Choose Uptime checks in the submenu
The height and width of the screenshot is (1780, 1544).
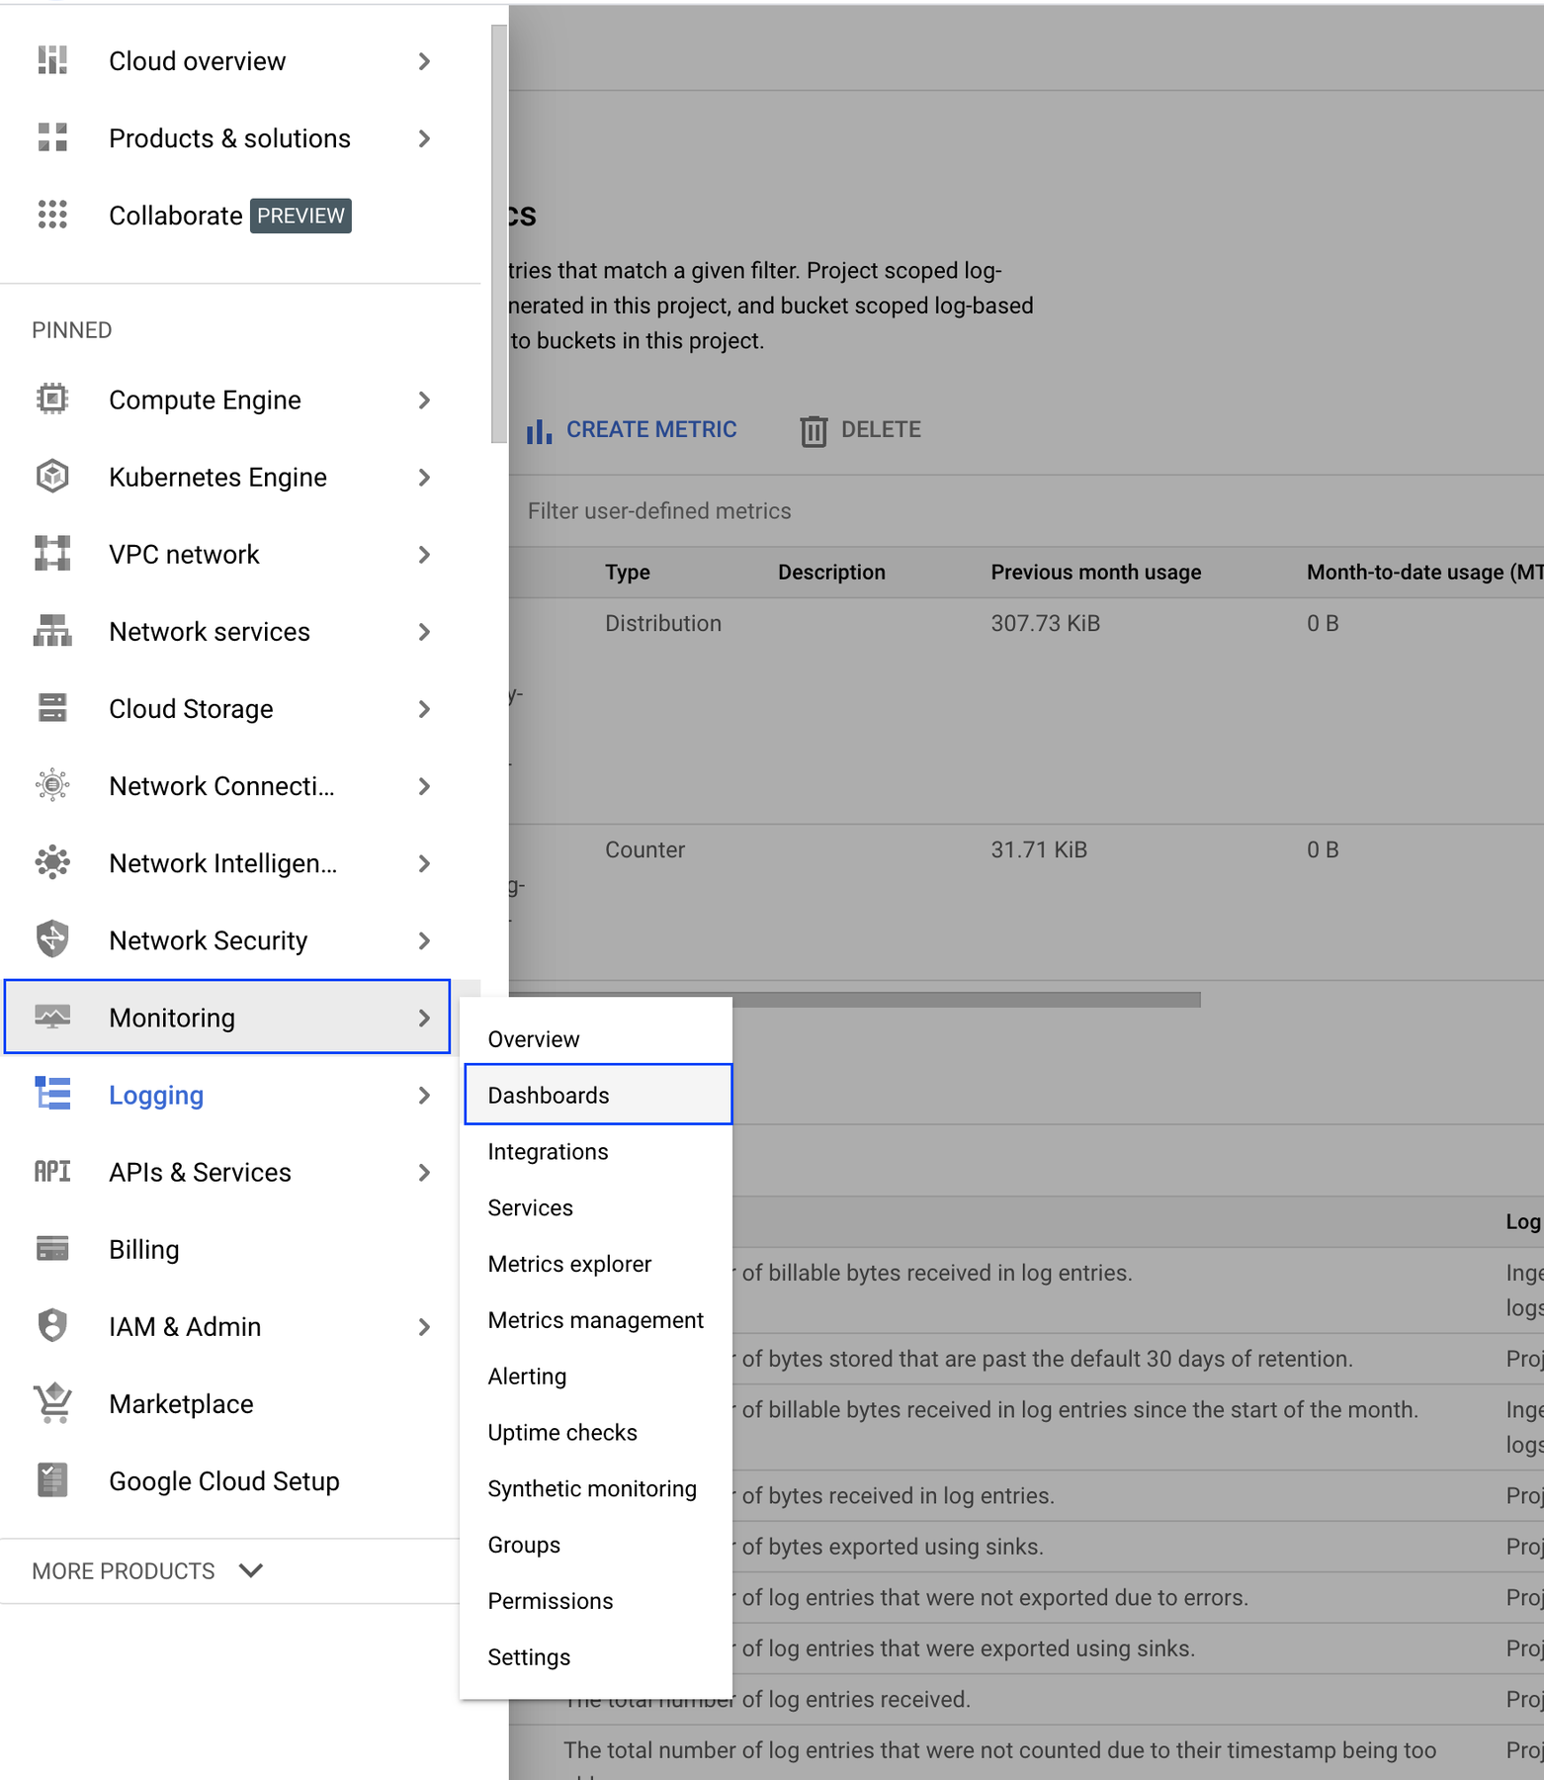[597, 1432]
